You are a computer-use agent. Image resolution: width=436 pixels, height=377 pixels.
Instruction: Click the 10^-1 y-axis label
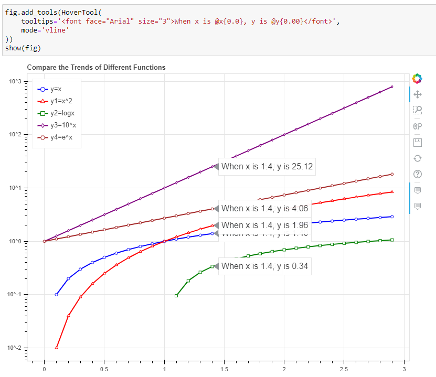coord(14,294)
